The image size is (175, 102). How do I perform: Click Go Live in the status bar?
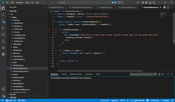(155, 100)
